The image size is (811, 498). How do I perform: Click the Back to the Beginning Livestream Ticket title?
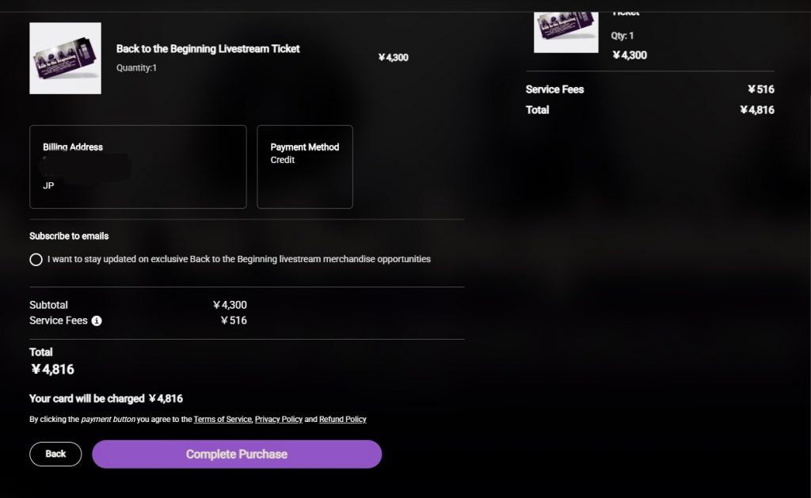[208, 49]
